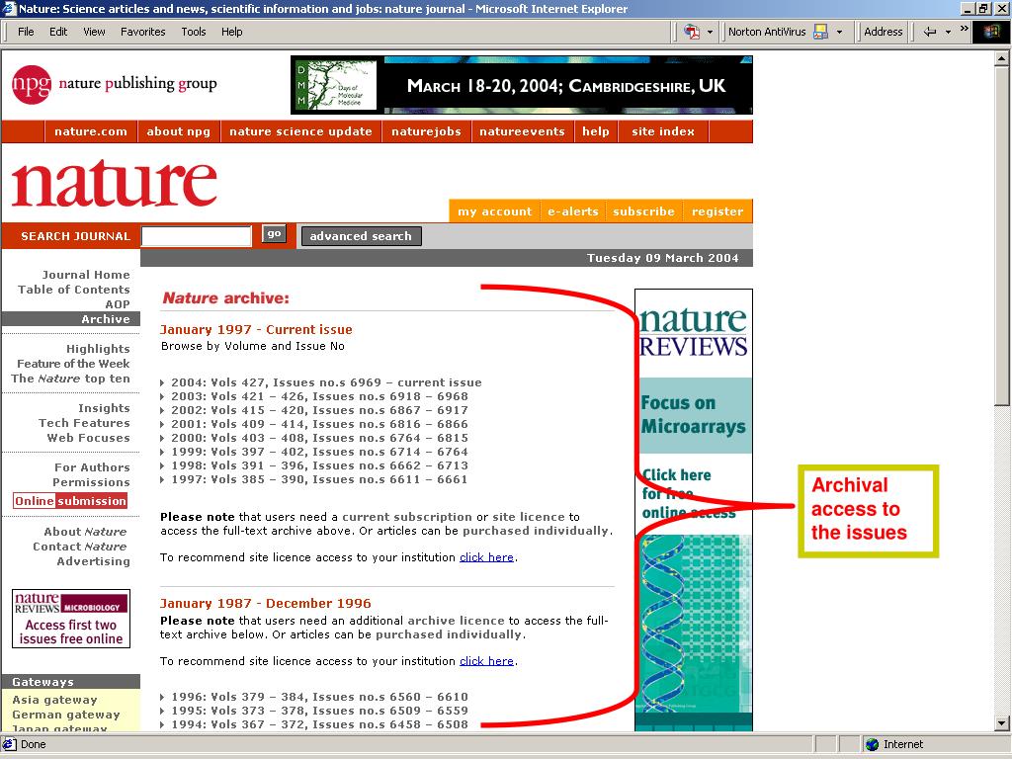Open the AOP sidebar link
This screenshot has width=1012, height=759.
click(118, 304)
